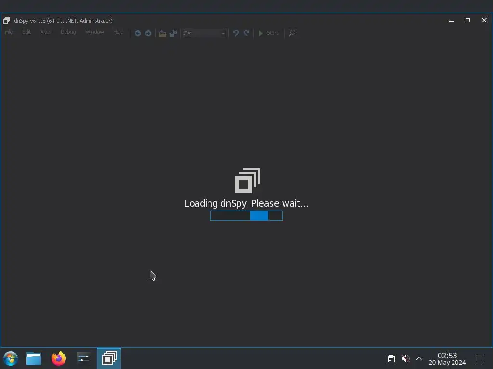Open the Debug menu
This screenshot has width=493, height=369.
(68, 32)
